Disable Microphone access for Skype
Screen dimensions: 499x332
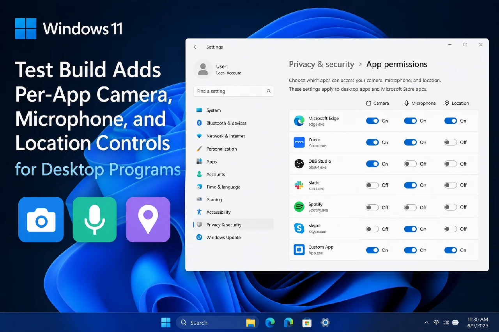[411, 229]
